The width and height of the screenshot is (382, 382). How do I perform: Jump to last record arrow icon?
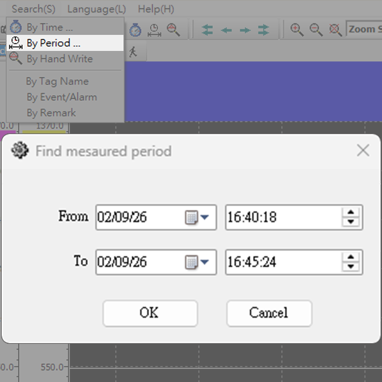pos(264,30)
